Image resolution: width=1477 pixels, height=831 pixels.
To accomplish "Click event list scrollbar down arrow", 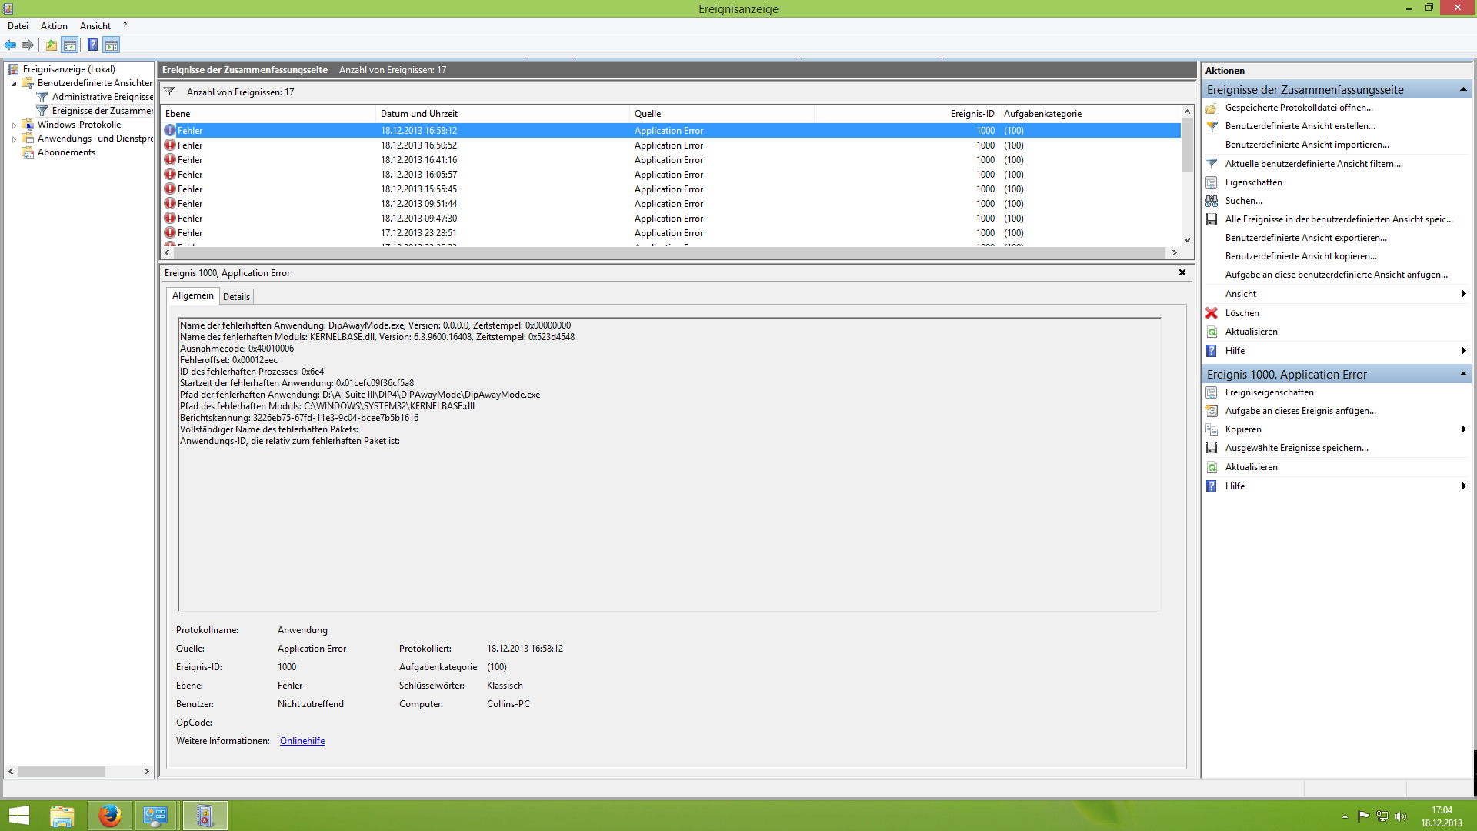I will coord(1187,239).
